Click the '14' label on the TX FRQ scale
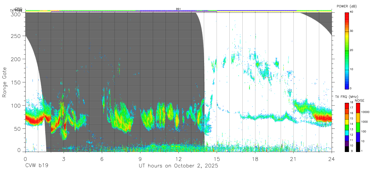Viewport: 373px width, 172px height. (351, 124)
